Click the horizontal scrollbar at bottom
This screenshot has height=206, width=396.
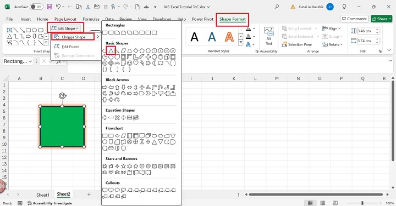tap(316, 194)
